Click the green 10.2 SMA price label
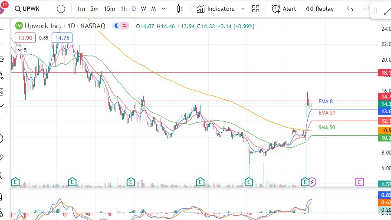 (384, 138)
